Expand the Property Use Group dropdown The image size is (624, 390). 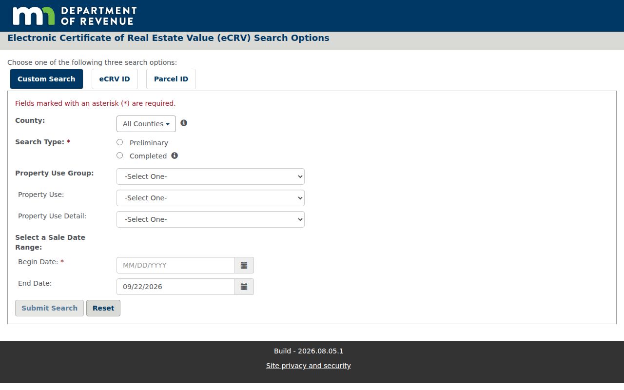211,176
